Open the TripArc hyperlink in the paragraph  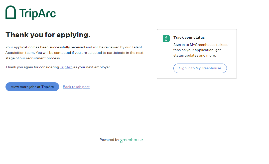66,67
